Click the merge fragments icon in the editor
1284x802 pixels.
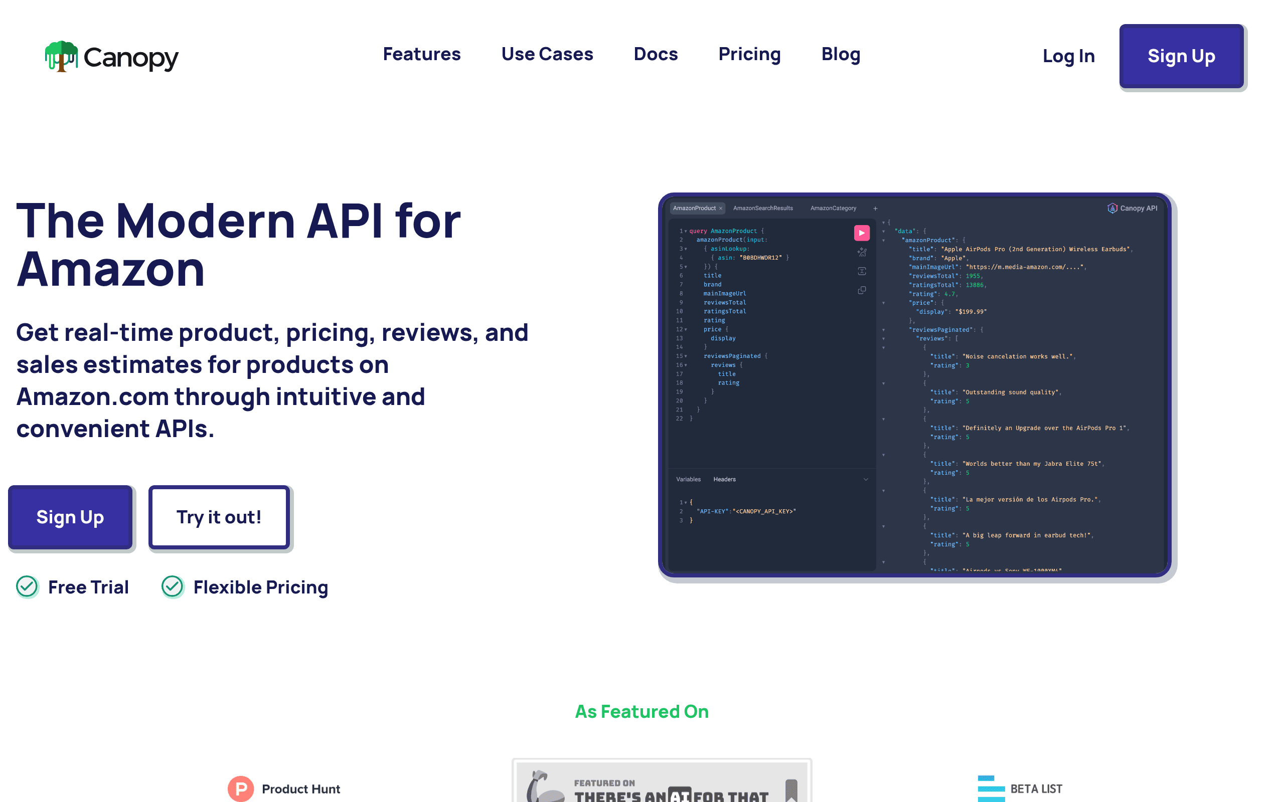(x=862, y=271)
